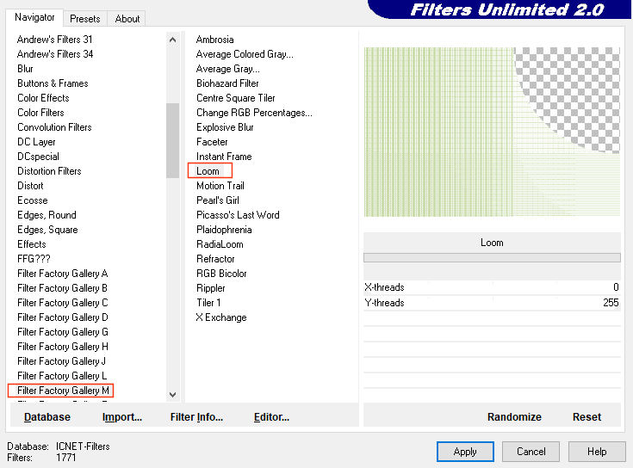Choose Change RGB Percentages... filter
The width and height of the screenshot is (633, 468).
click(x=254, y=113)
